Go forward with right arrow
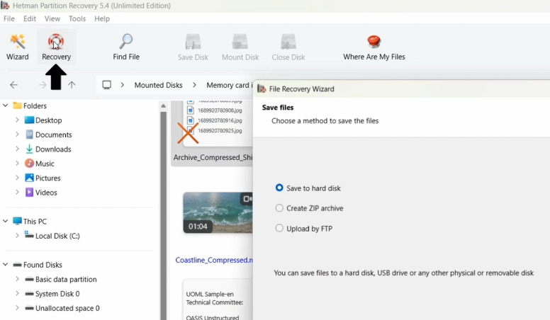The height and width of the screenshot is (320, 550). click(43, 85)
